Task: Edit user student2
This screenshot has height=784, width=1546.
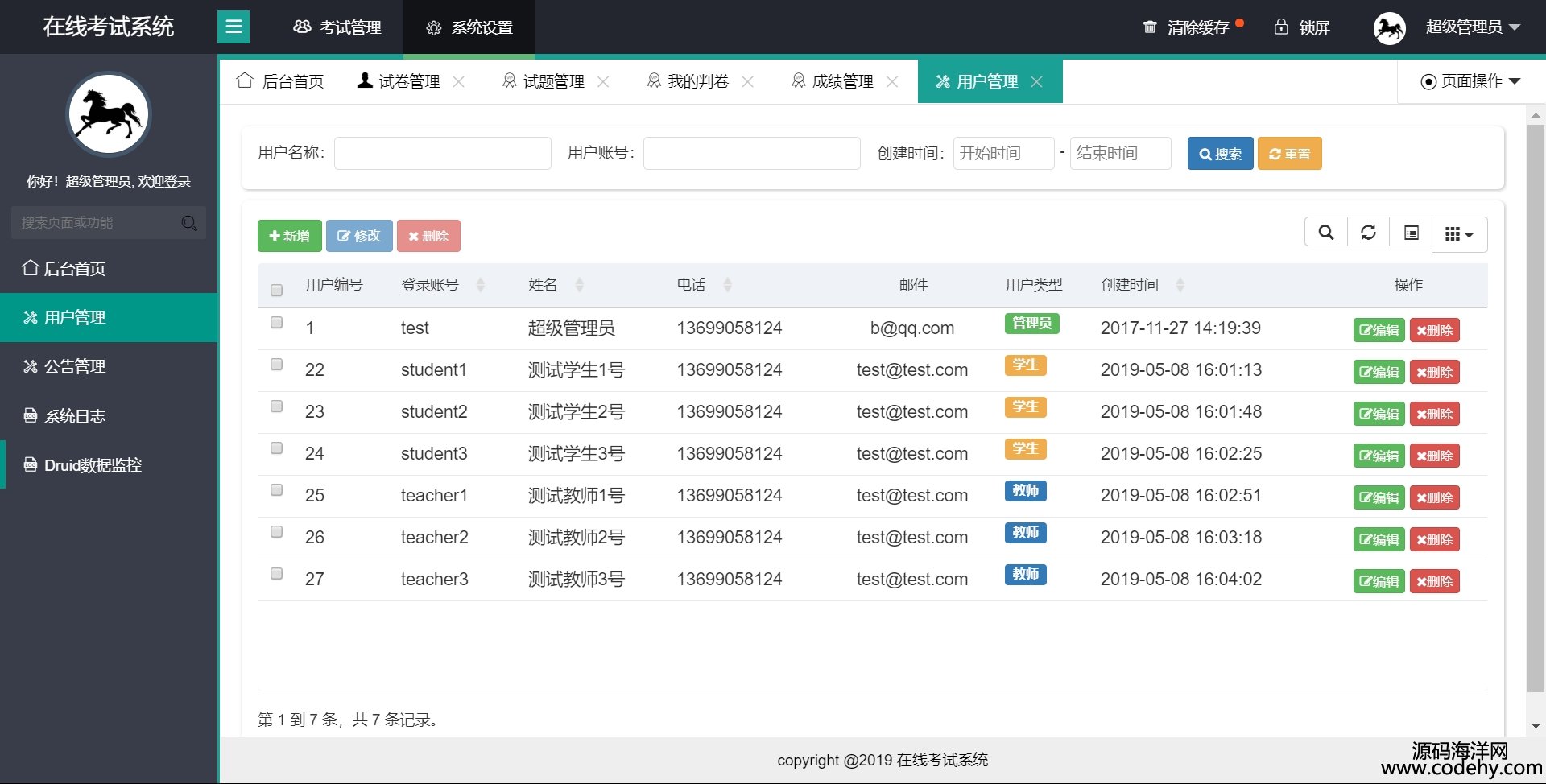Action: (1379, 414)
